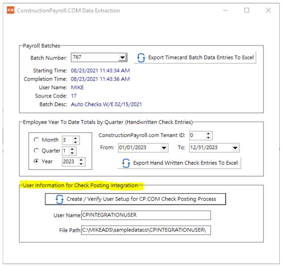The height and width of the screenshot is (267, 282).
Task: Minimize the Data Extraction window
Action: (x=226, y=10)
